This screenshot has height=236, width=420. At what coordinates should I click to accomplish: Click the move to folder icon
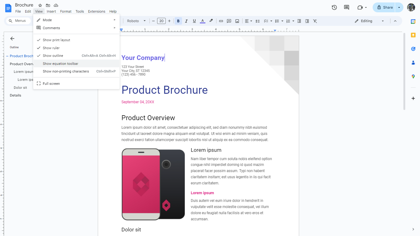point(48,5)
